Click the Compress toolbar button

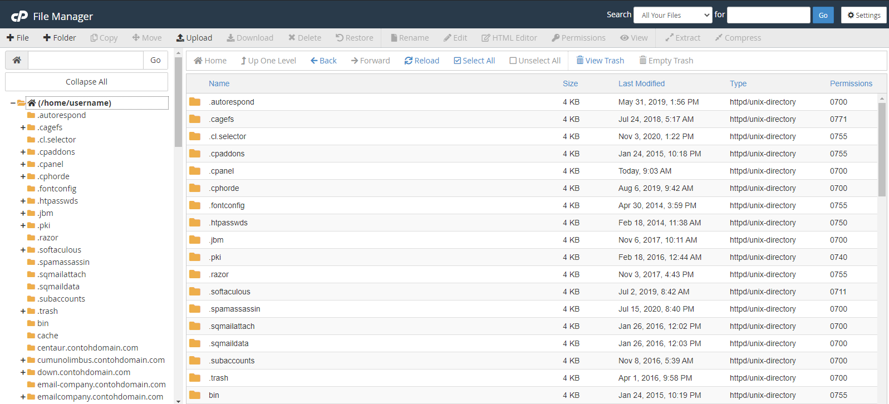[x=738, y=38]
